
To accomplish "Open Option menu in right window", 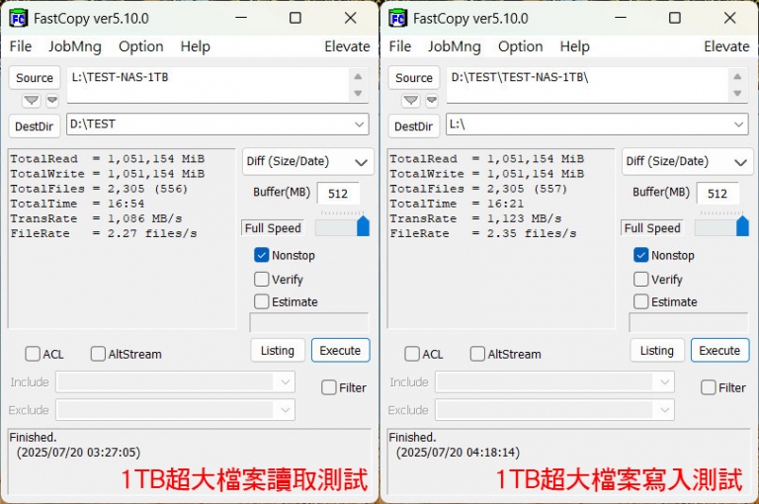I will point(521,46).
